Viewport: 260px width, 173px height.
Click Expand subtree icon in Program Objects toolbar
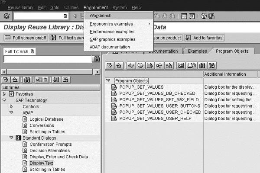click(110, 66)
